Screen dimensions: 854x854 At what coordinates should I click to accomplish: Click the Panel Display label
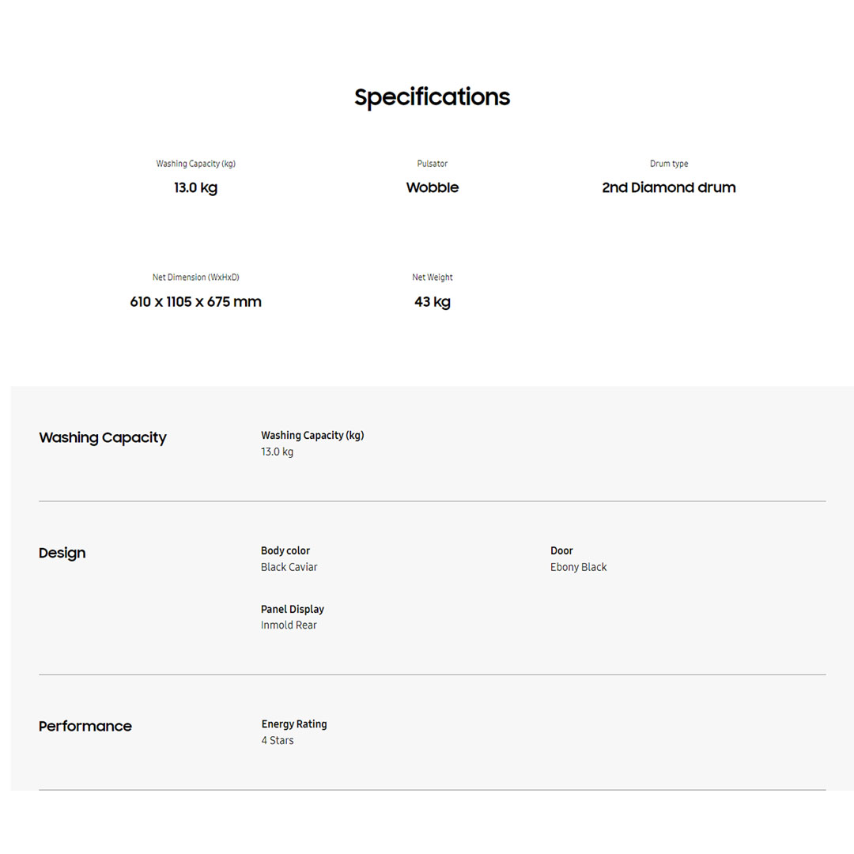point(292,610)
